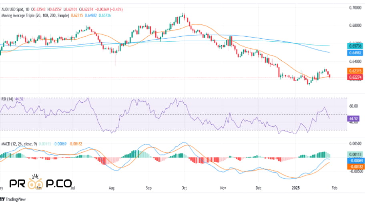Click the AUD/USD Spot symbol title
365x205 pixels.
pos(12,10)
